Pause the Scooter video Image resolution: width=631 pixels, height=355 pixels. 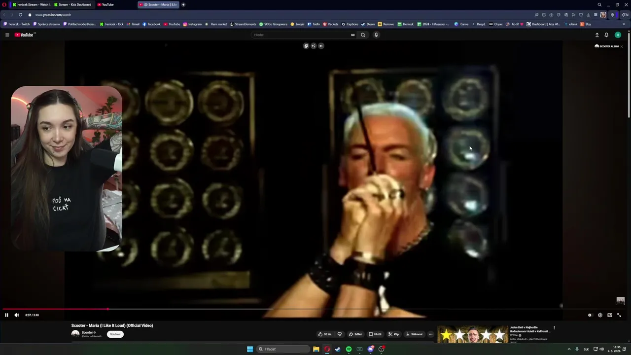click(x=6, y=315)
